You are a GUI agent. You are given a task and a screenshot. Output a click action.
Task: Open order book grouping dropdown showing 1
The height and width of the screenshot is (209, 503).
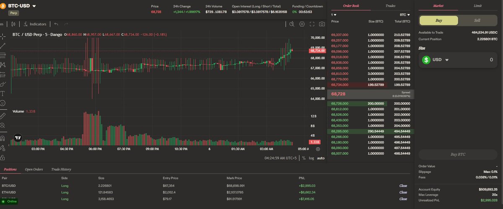(334, 15)
